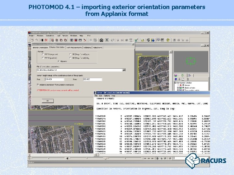Toggle relative orientation from exterior orientation checkbox

coord(38,85)
